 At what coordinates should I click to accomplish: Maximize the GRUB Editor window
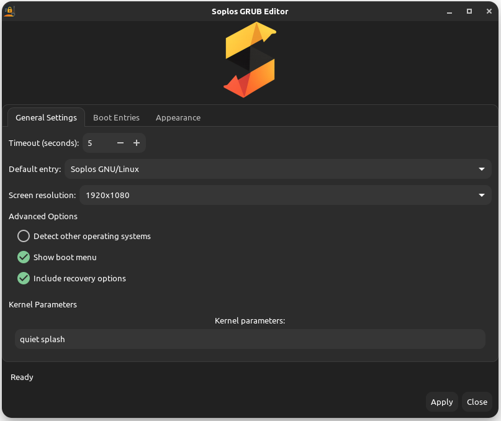click(469, 11)
